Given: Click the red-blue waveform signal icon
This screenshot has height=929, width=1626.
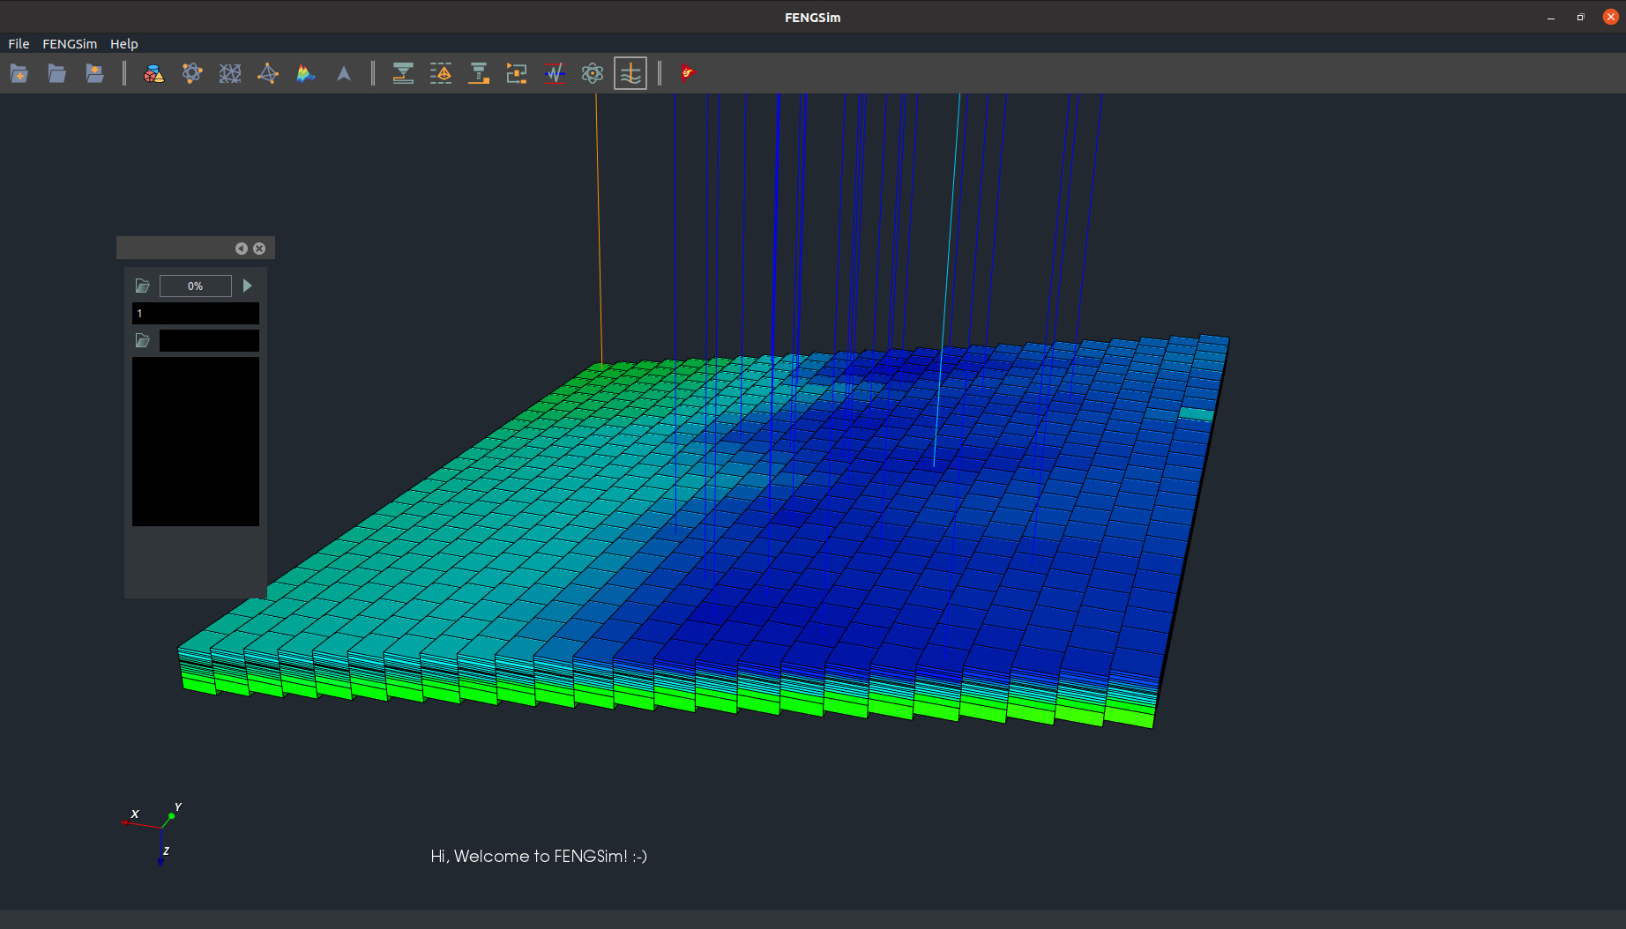Looking at the screenshot, I should [x=555, y=74].
